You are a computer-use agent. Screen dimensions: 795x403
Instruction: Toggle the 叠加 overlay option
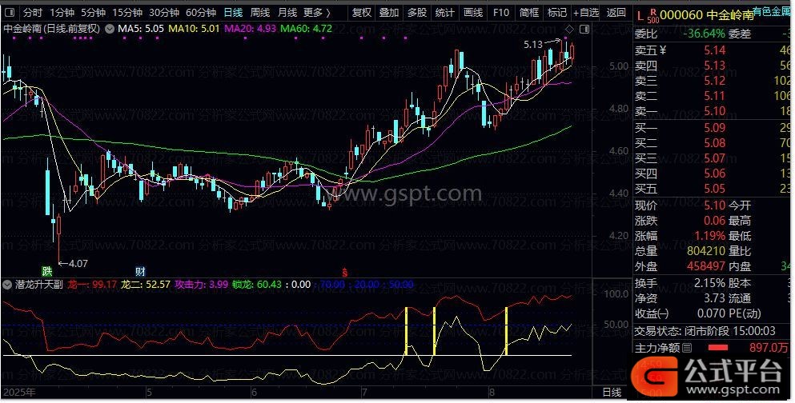coord(388,13)
